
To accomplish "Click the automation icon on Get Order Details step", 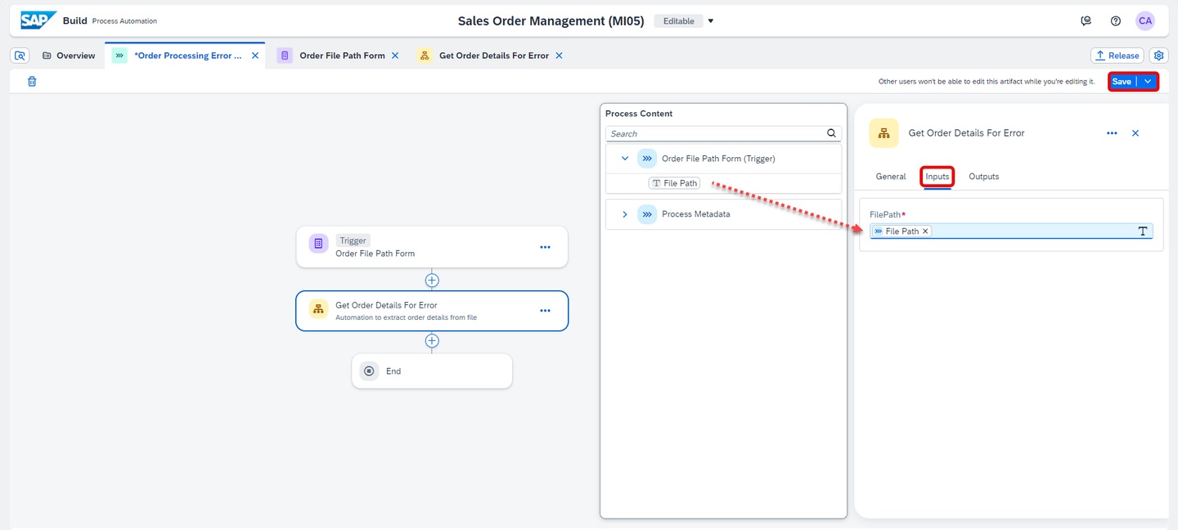I will [318, 309].
